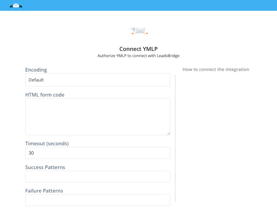Click the HTML form code label
The height and width of the screenshot is (216, 277).
coord(45,95)
